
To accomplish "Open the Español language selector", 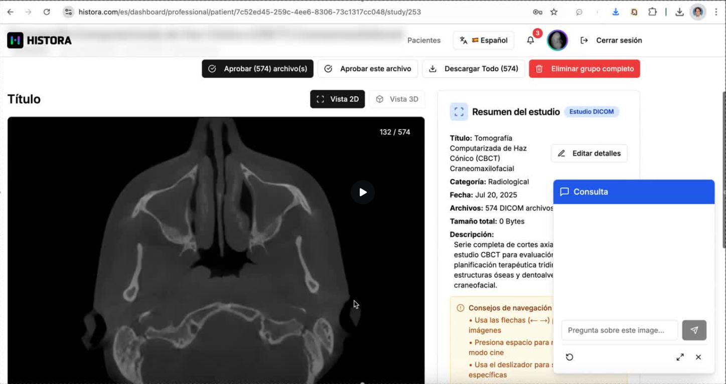I will coord(484,41).
